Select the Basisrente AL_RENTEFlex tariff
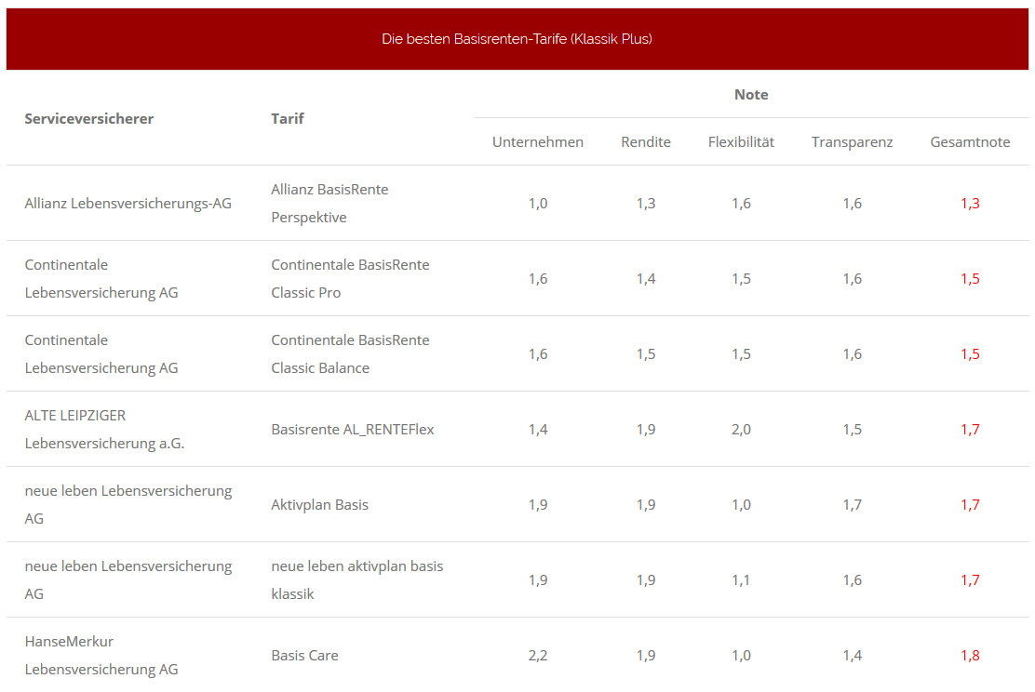 click(353, 430)
